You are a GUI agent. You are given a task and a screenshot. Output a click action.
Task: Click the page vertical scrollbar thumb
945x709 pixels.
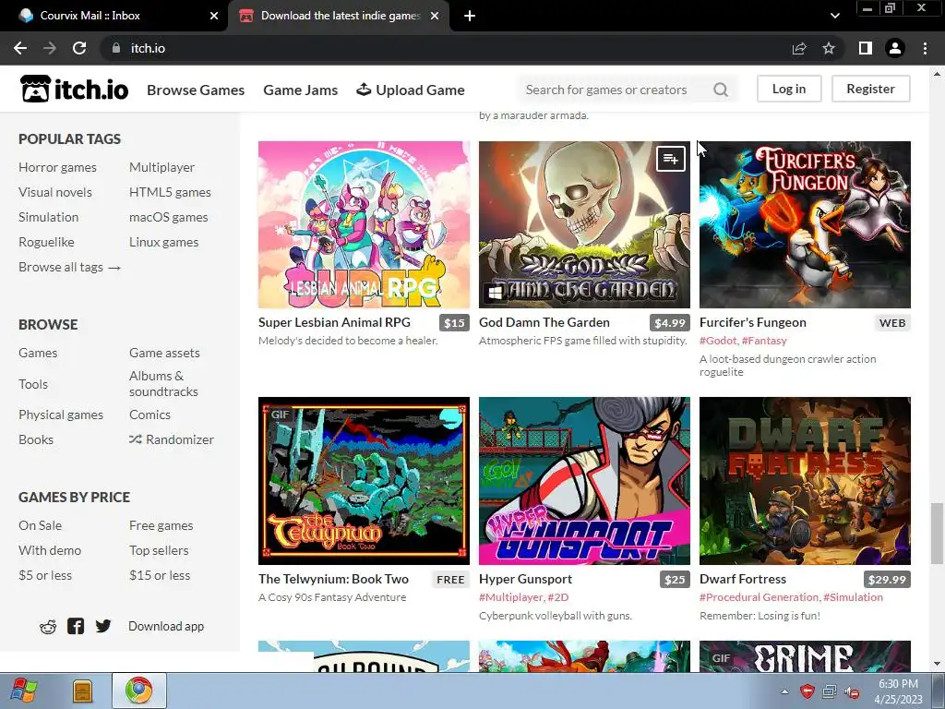click(x=936, y=533)
